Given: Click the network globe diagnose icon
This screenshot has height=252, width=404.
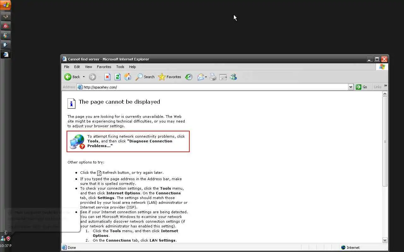Looking at the screenshot, I should click(77, 142).
